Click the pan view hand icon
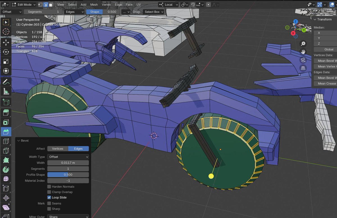Screen dimensions: 337x218 click(x=303, y=52)
